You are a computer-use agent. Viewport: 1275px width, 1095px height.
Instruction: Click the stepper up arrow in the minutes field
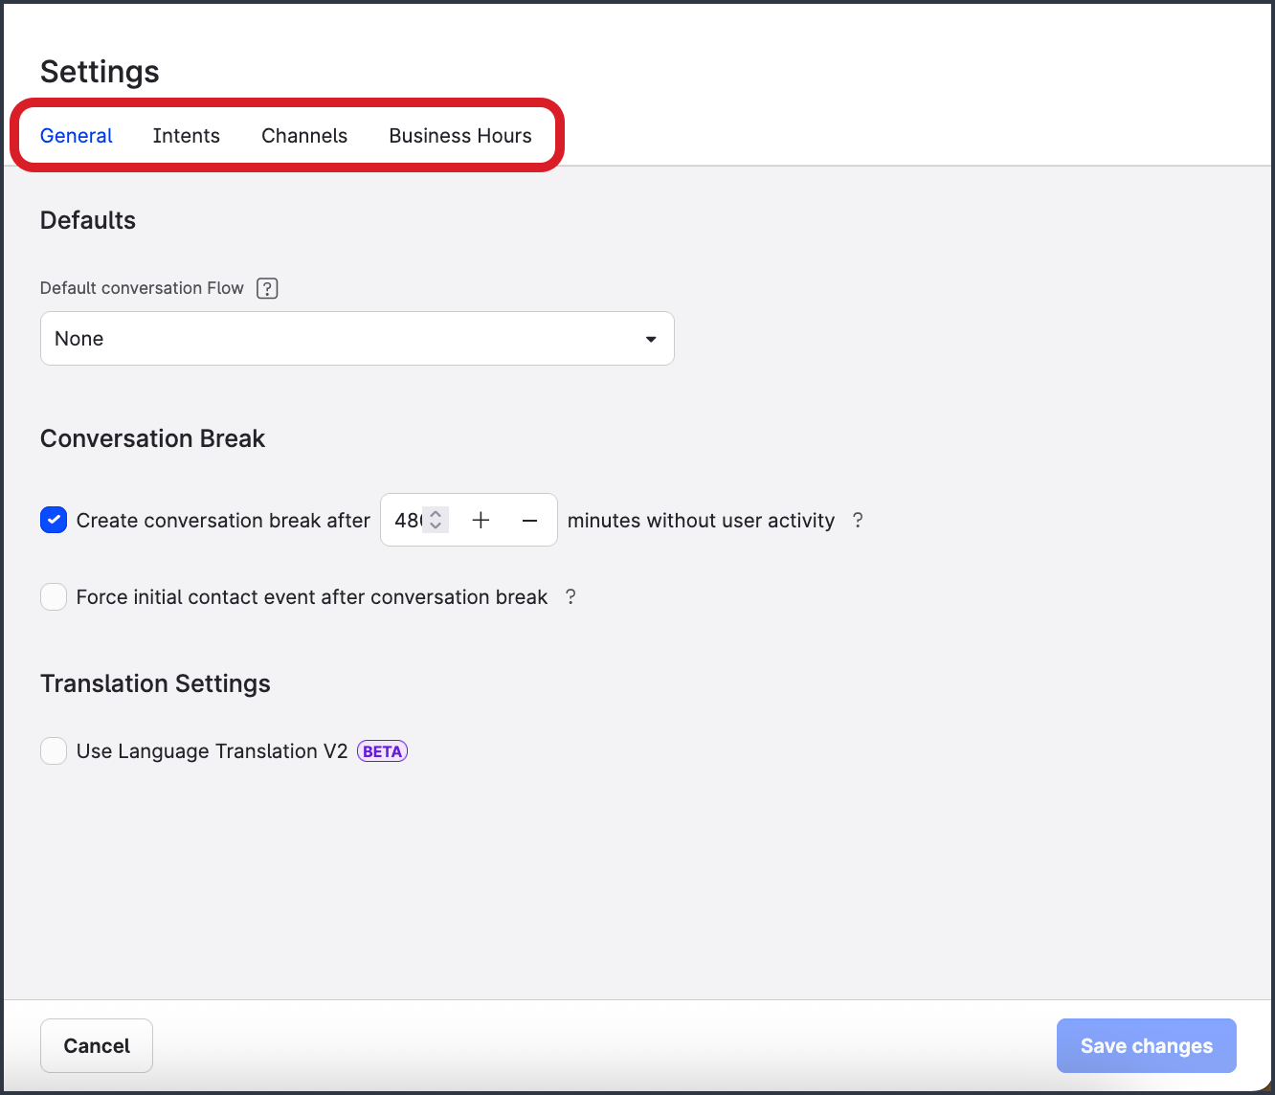[436, 514]
